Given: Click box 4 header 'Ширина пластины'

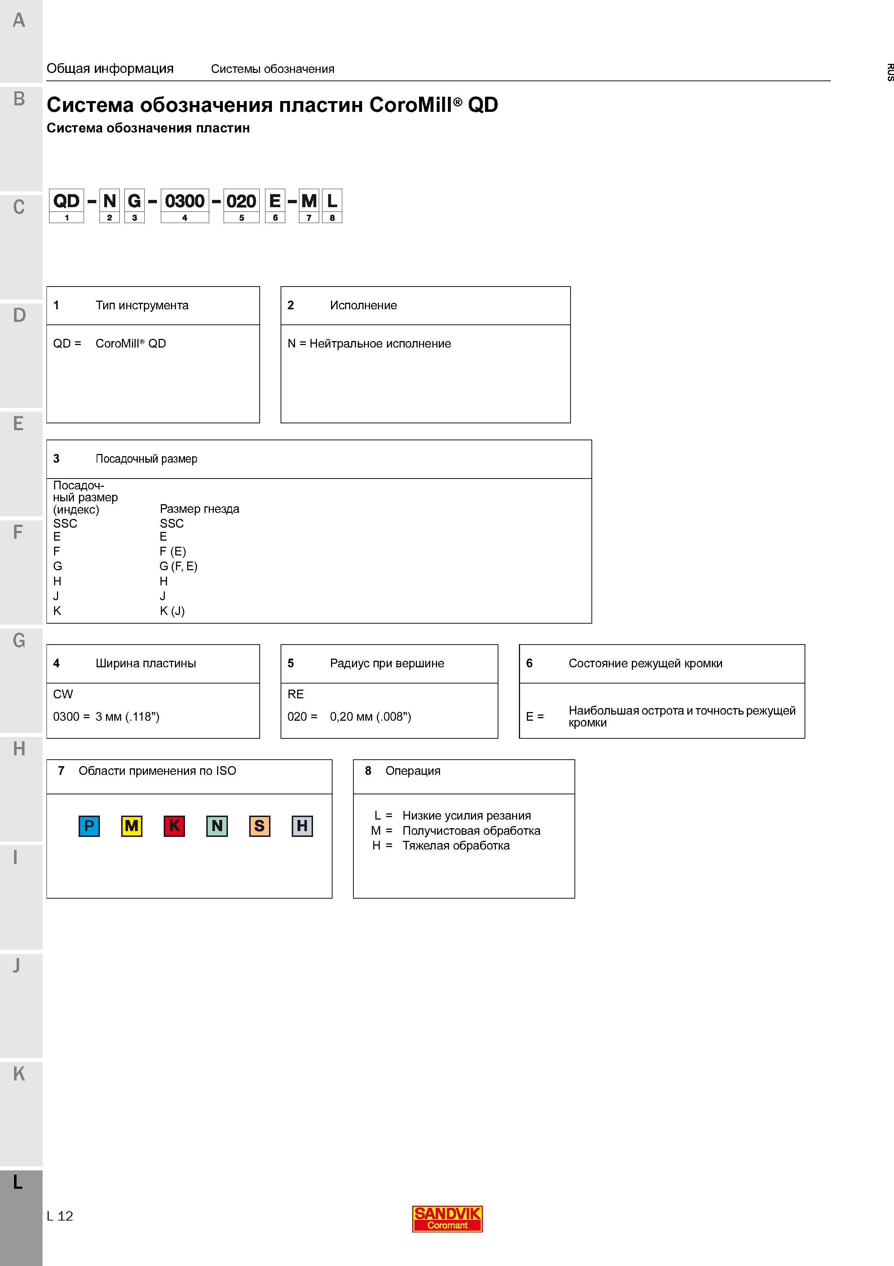Looking at the screenshot, I should (146, 663).
